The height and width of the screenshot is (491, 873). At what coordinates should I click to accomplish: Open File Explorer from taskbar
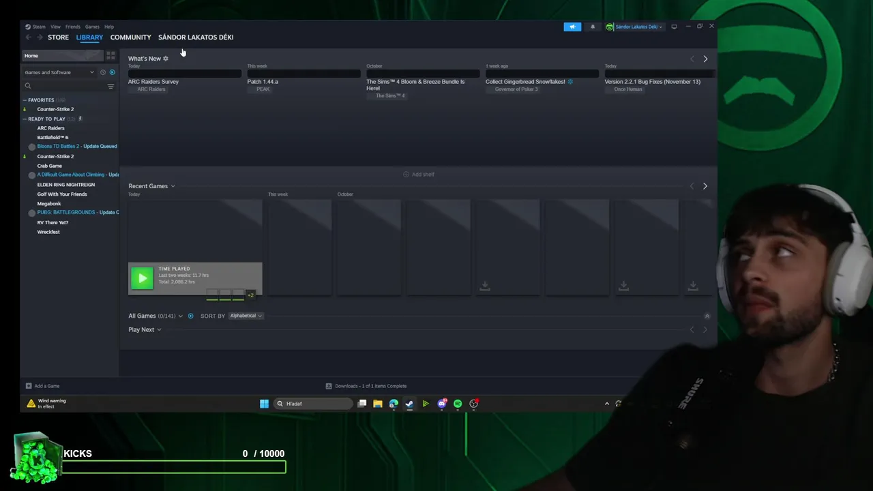tap(378, 404)
